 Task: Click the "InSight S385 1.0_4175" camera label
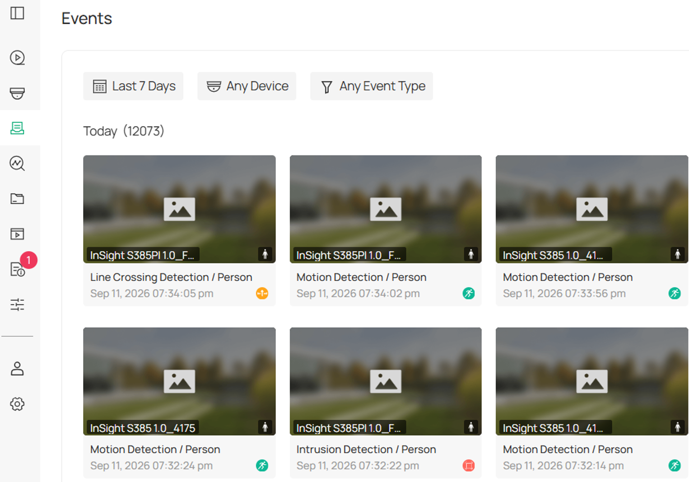143,428
